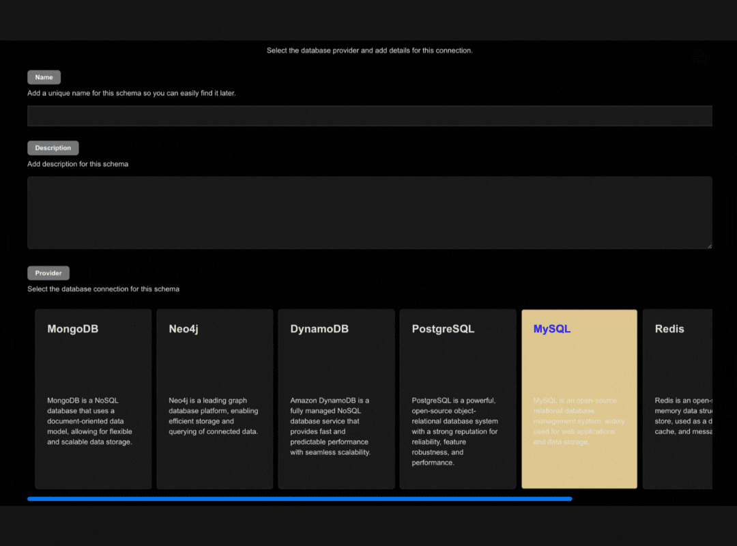Click the Provider section label badge
The width and height of the screenshot is (737, 546).
coord(48,272)
